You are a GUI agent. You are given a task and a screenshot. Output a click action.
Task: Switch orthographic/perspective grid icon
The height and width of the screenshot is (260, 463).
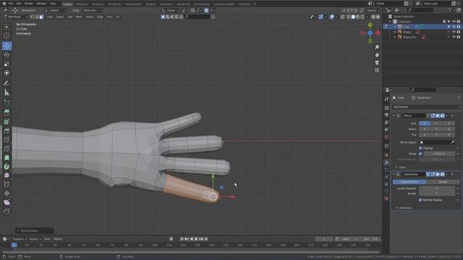pos(377,70)
